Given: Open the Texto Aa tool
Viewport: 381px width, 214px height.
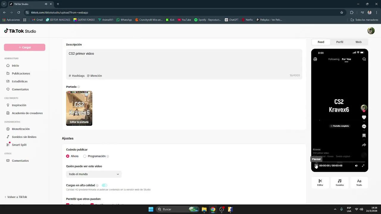Looking at the screenshot, I should coord(359,182).
